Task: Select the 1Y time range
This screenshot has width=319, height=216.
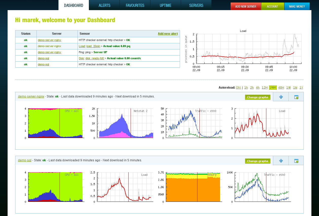Action: tap(301, 88)
